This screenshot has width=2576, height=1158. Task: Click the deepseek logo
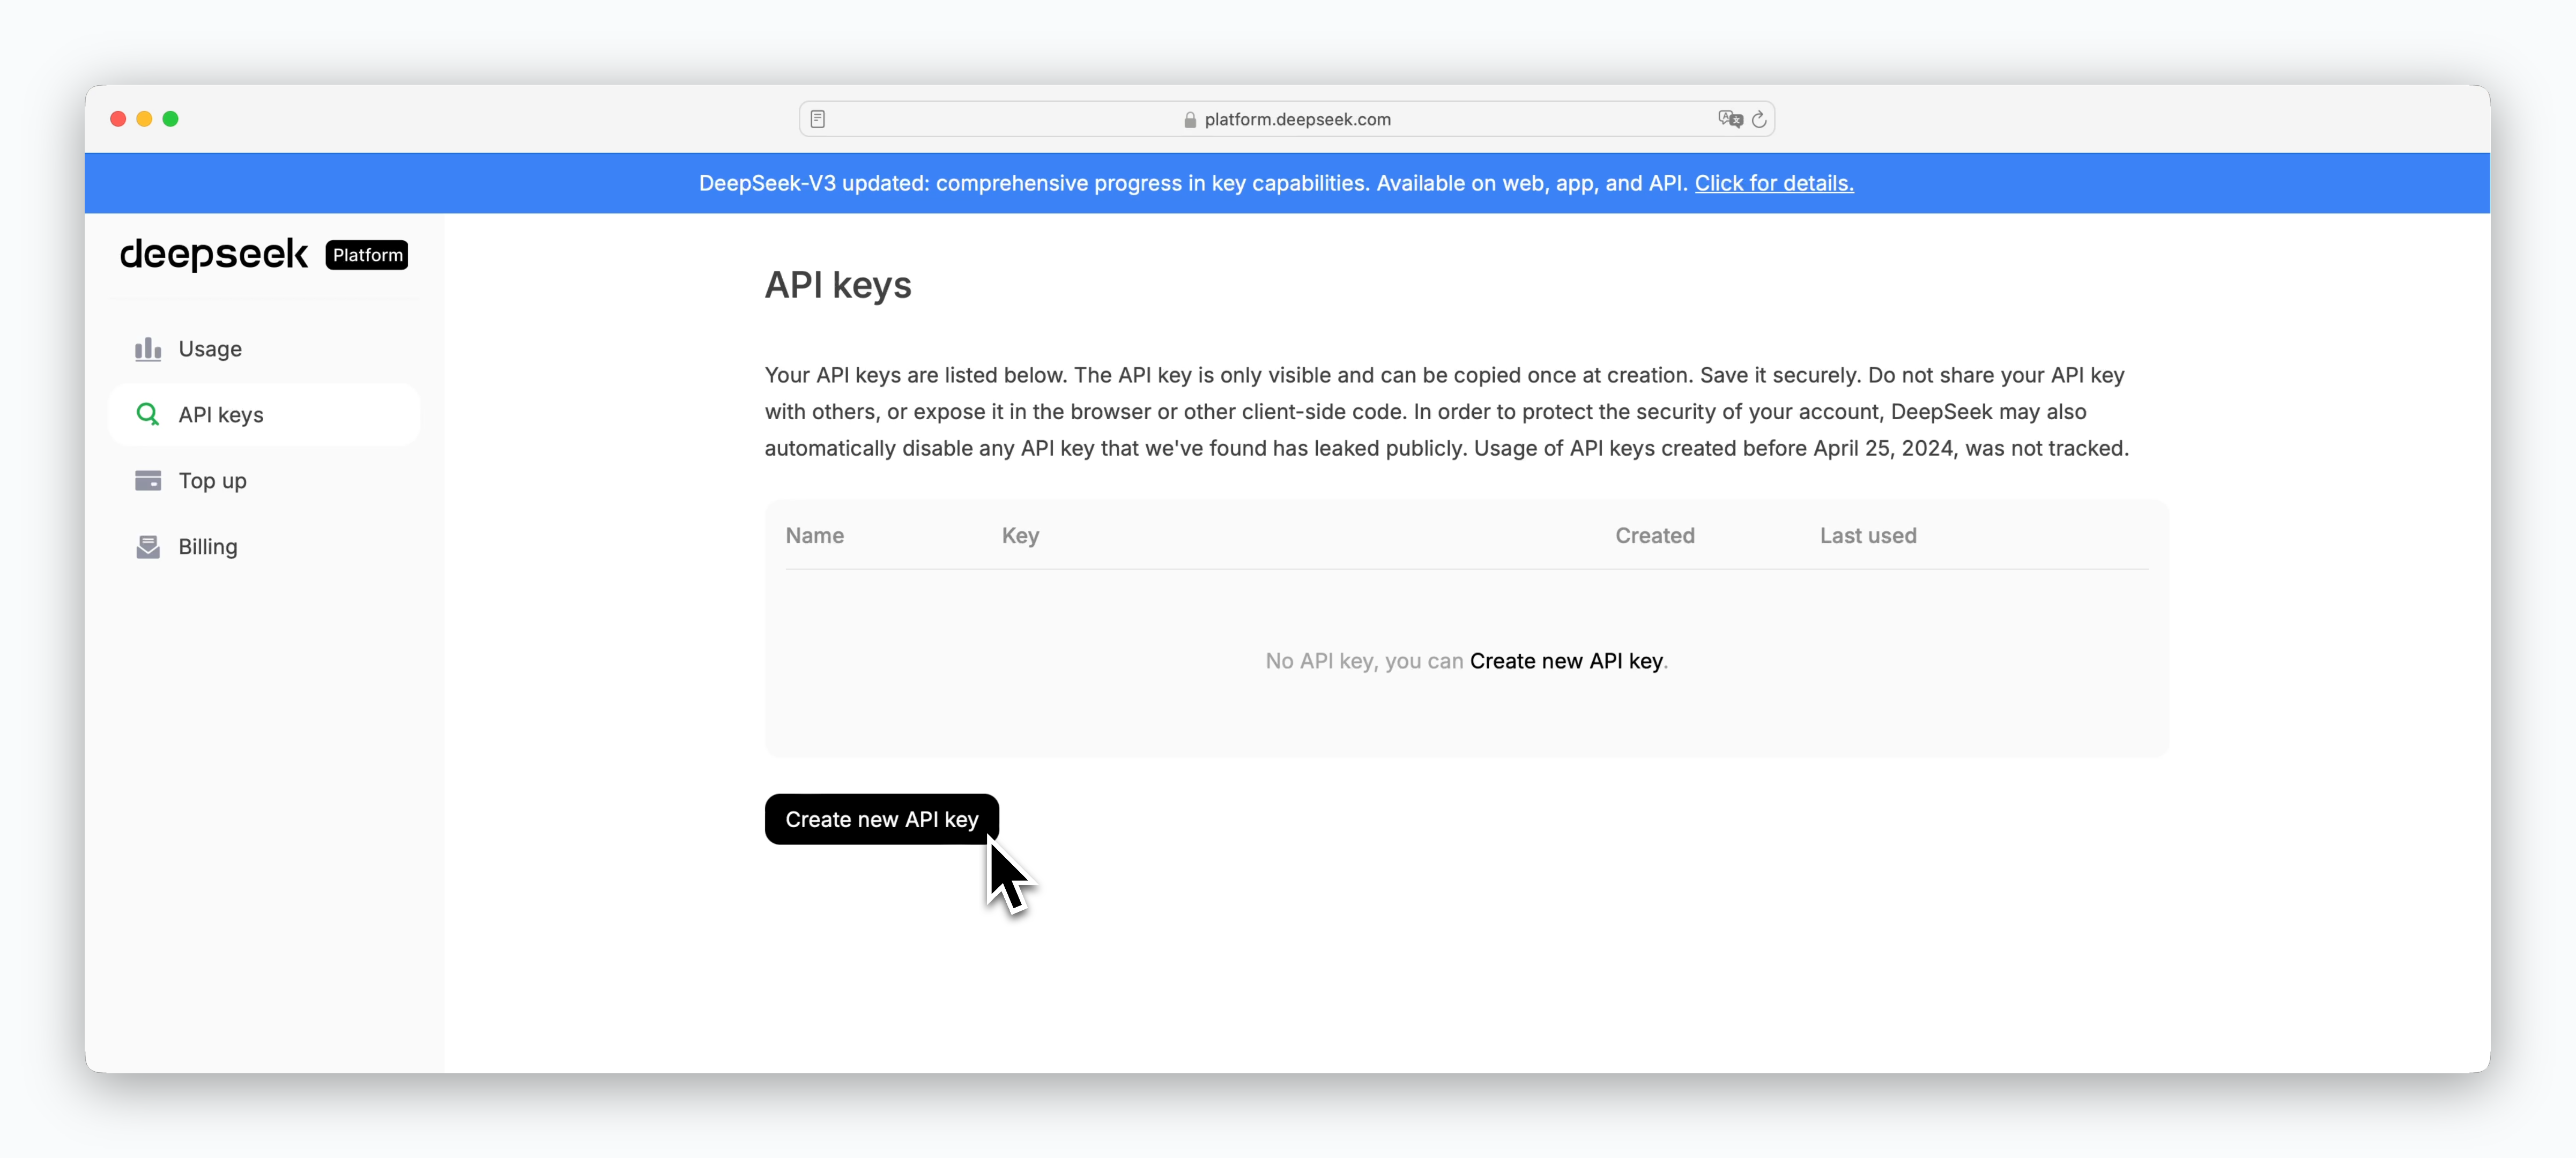coord(214,255)
